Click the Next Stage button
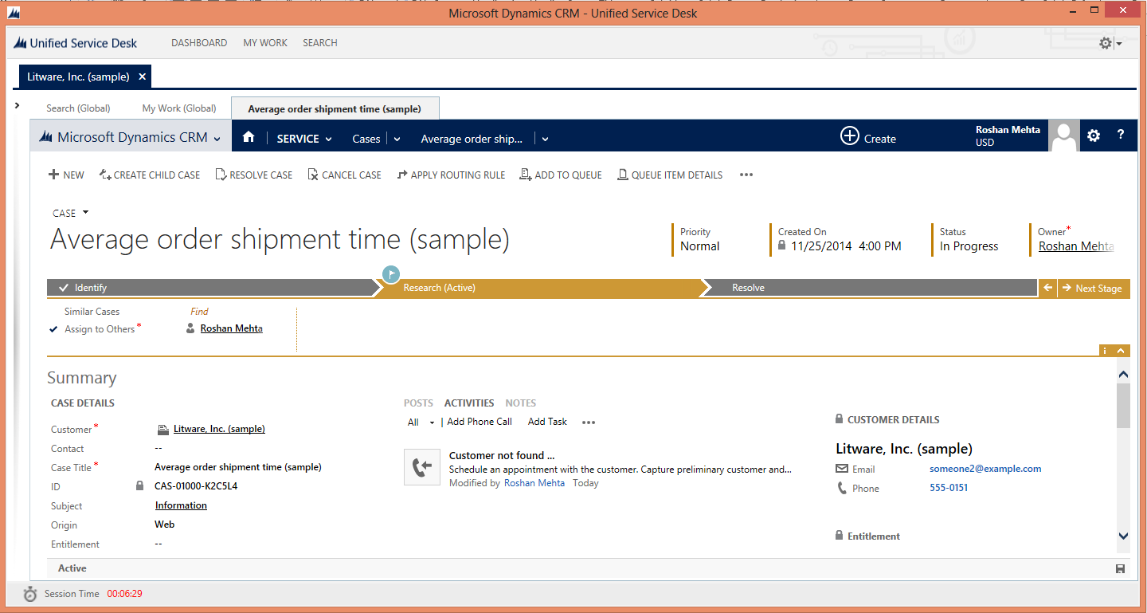1147x613 pixels. coord(1093,289)
